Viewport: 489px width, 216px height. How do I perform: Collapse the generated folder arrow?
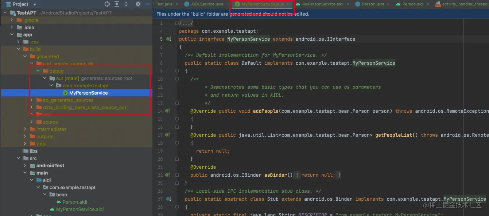point(25,56)
